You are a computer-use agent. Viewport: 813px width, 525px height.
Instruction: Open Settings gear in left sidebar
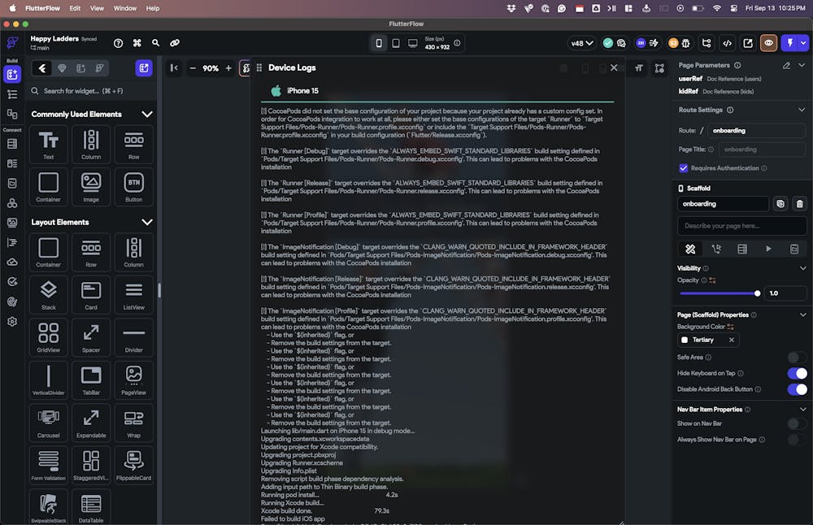click(x=12, y=321)
